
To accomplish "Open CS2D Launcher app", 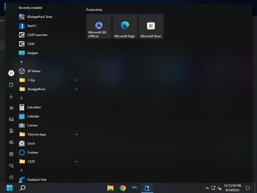I will point(48,35).
